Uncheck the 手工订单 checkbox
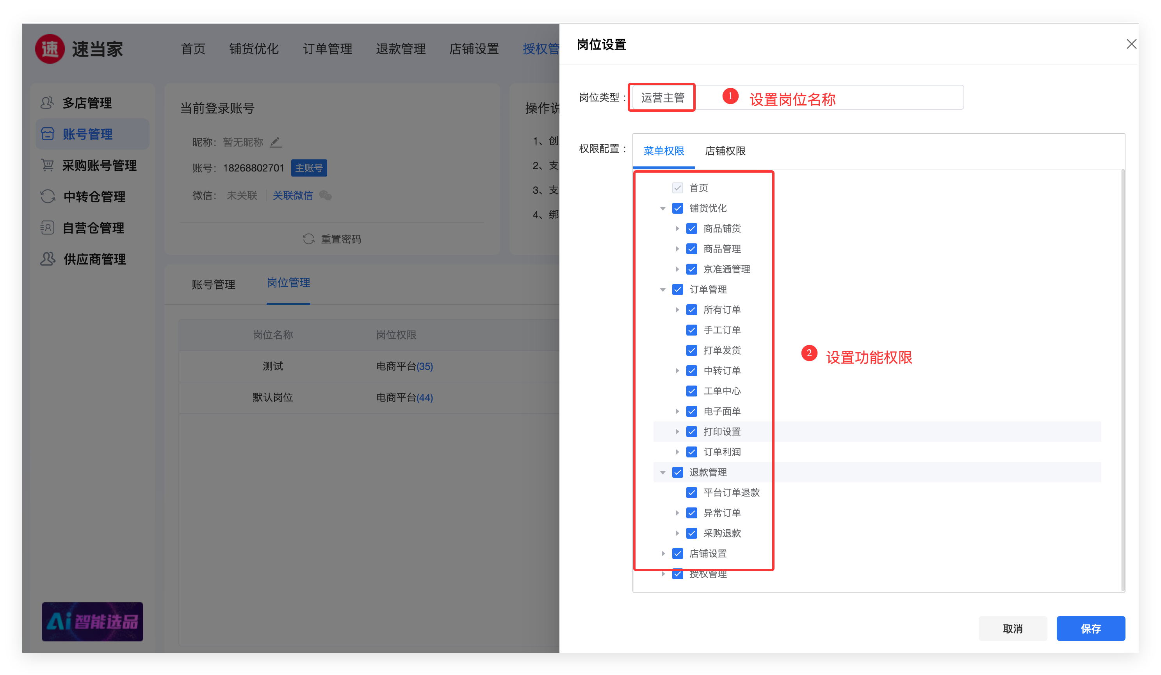The height and width of the screenshot is (675, 1161). click(x=691, y=330)
